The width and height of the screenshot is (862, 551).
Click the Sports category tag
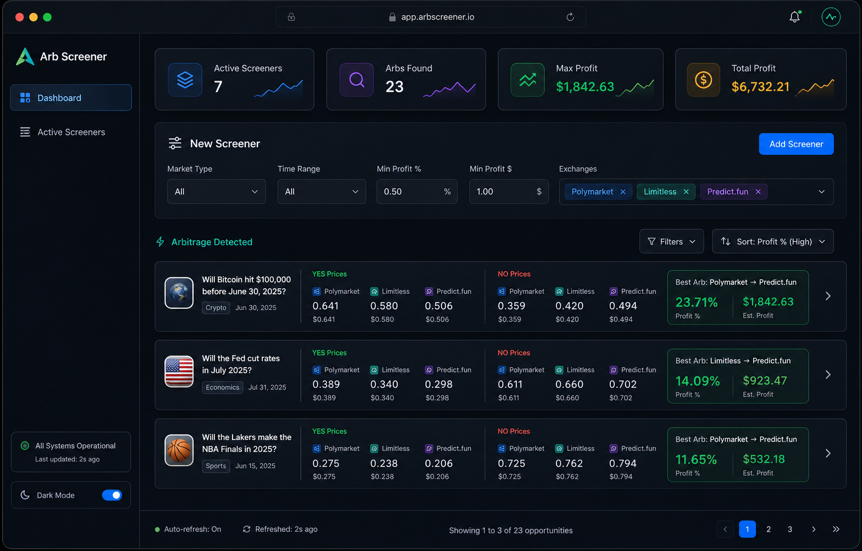pos(216,466)
